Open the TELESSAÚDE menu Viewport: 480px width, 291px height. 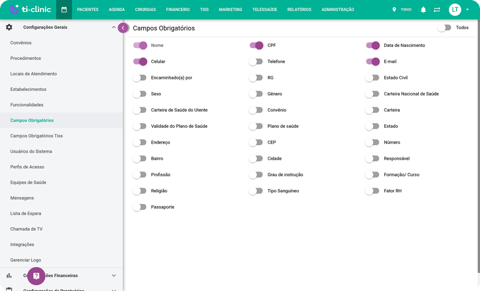pos(265,10)
